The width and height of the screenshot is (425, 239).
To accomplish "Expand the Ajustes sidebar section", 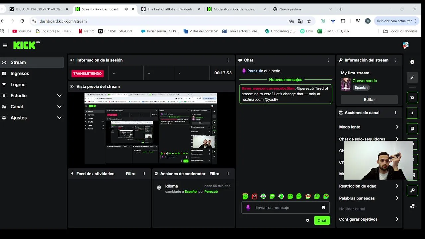I will 59,118.
